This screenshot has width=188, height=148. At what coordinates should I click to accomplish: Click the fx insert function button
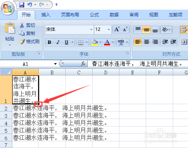tap(83, 64)
